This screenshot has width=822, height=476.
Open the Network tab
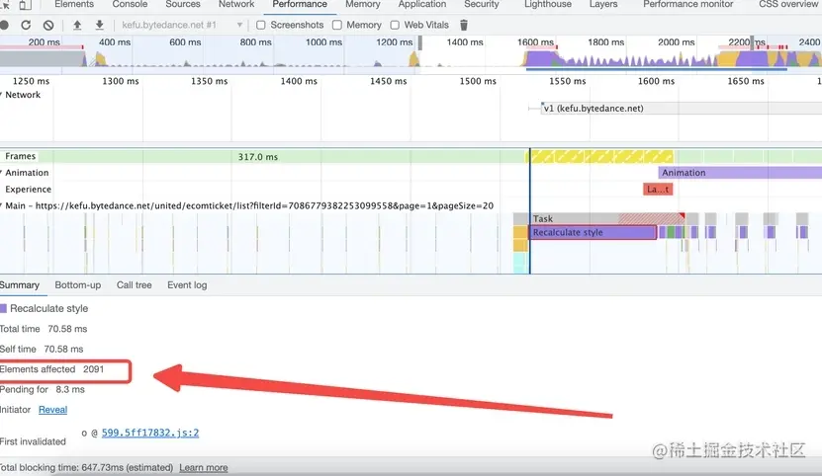pyautogui.click(x=236, y=4)
